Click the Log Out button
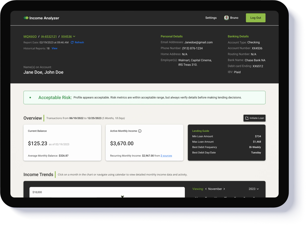 click(x=255, y=18)
